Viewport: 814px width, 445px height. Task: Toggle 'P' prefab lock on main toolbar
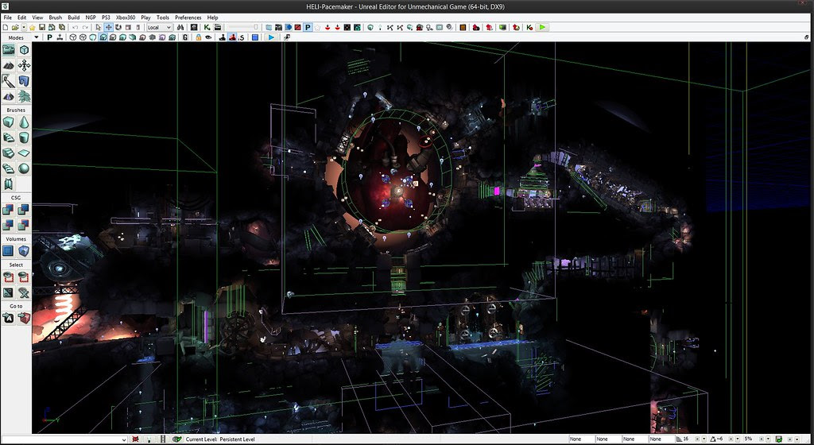(308, 27)
